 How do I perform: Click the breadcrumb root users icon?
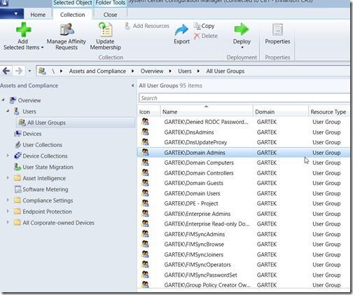pyautogui.click(x=42, y=71)
